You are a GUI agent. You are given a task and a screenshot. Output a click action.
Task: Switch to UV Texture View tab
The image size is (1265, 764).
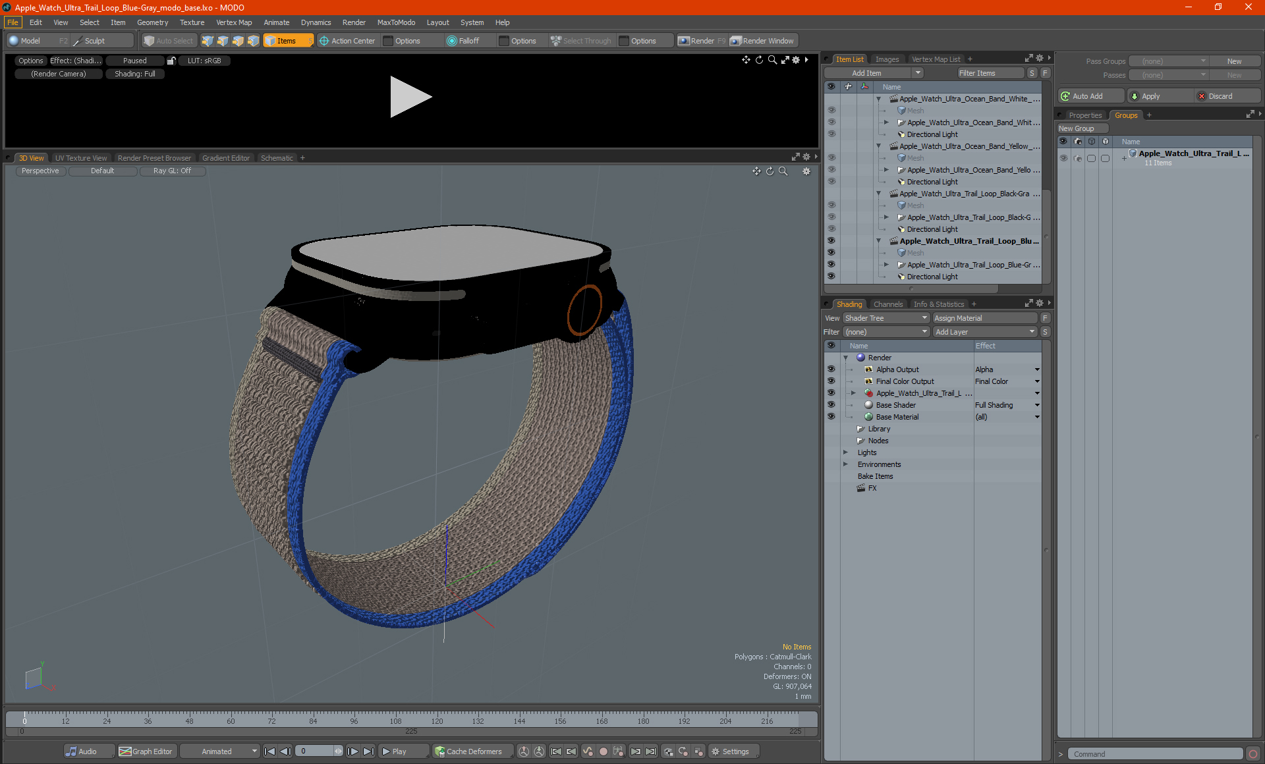pos(80,158)
